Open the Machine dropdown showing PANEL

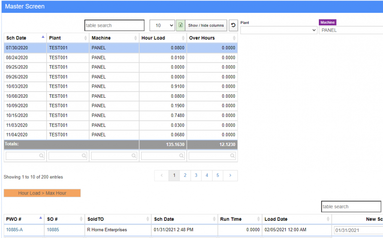click(x=350, y=30)
